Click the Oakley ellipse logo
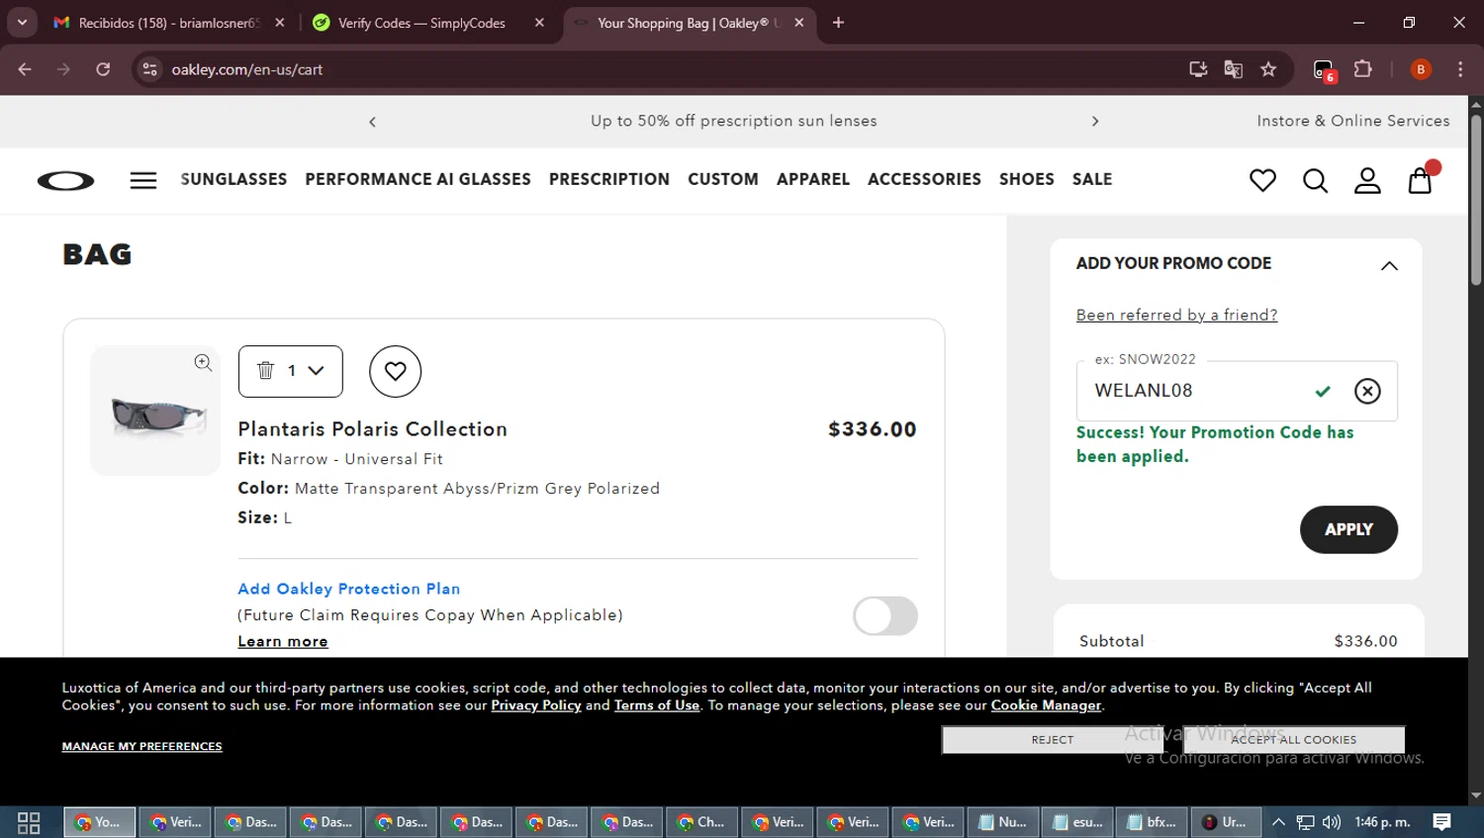 (x=65, y=180)
